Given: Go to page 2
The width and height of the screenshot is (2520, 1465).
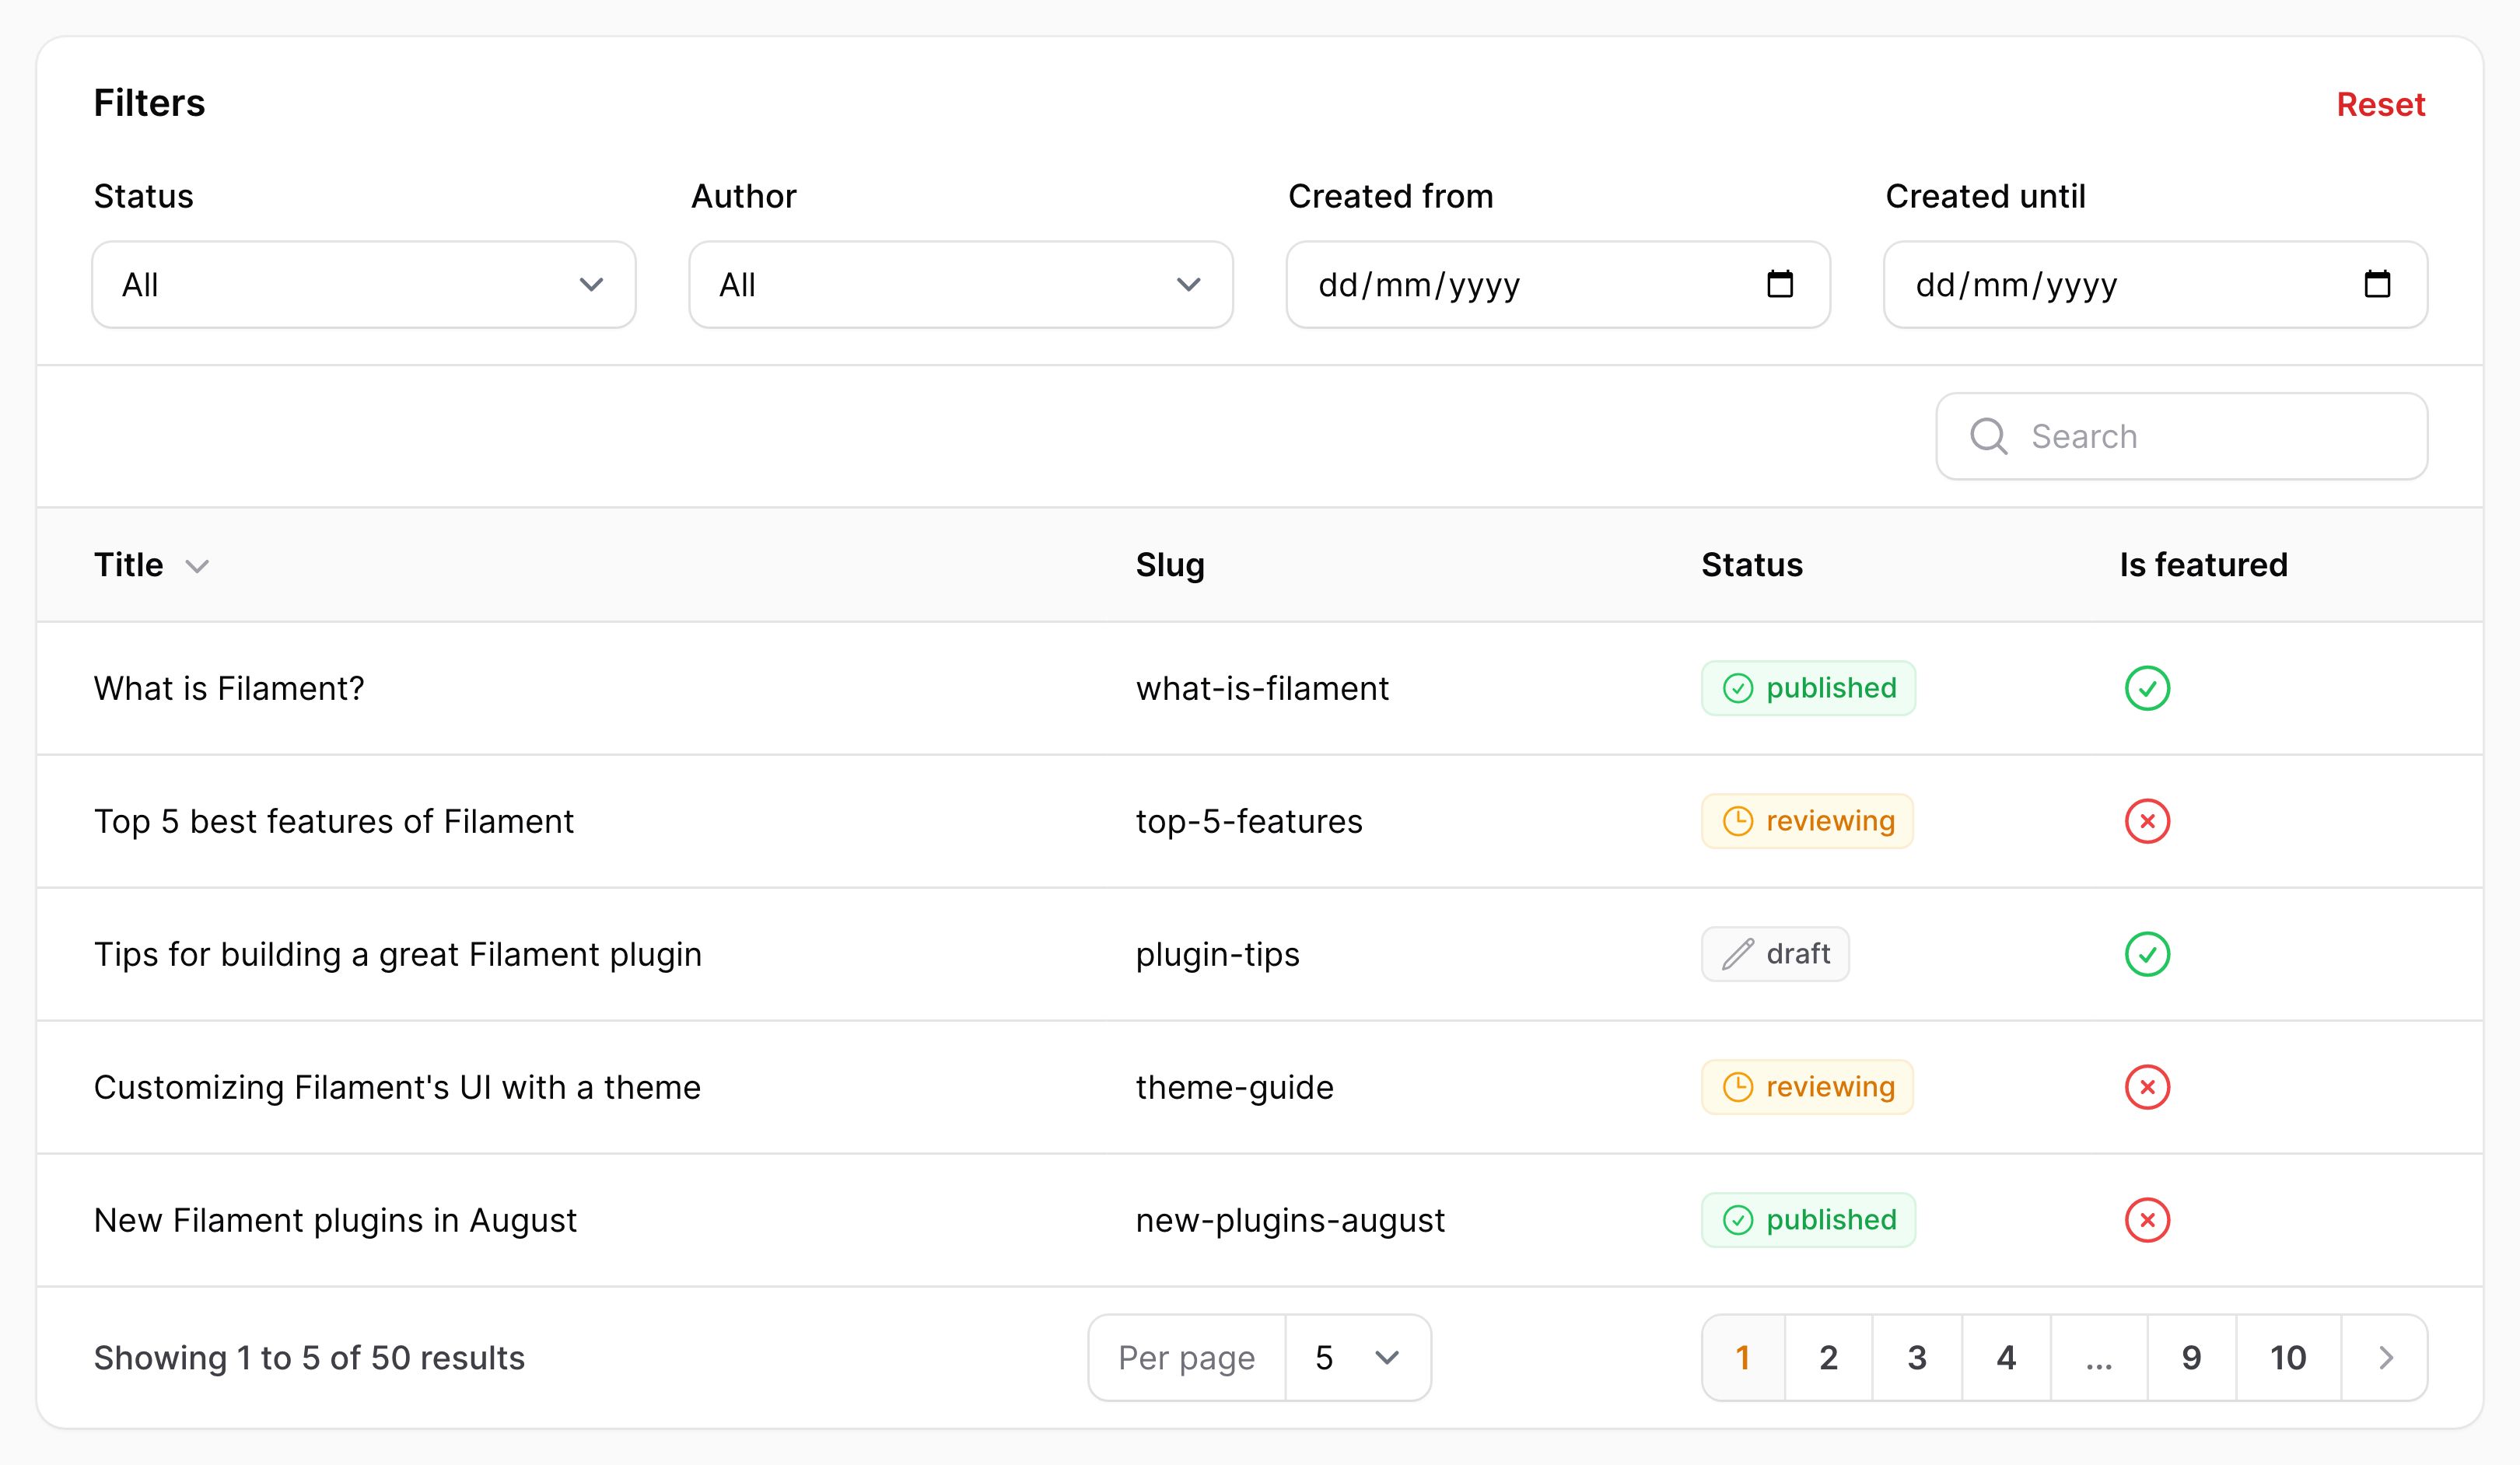Looking at the screenshot, I should (x=1828, y=1357).
